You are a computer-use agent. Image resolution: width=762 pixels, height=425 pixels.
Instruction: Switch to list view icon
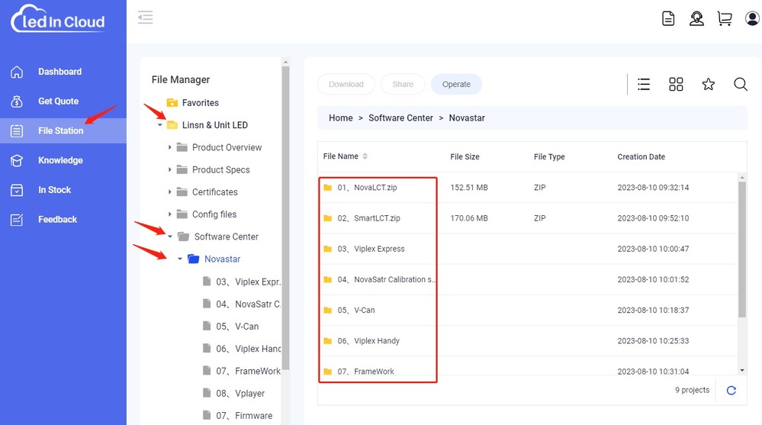644,84
